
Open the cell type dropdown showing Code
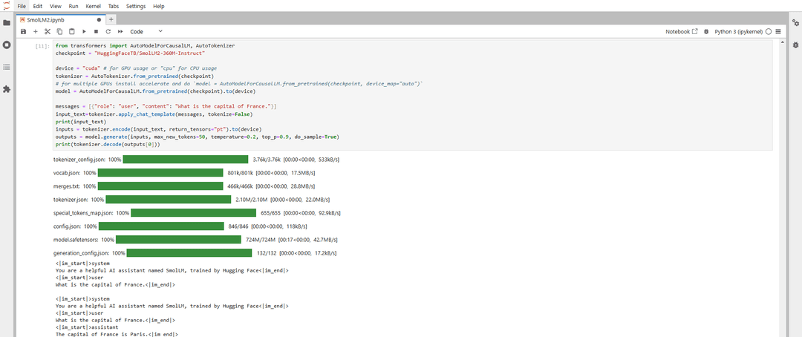point(146,32)
